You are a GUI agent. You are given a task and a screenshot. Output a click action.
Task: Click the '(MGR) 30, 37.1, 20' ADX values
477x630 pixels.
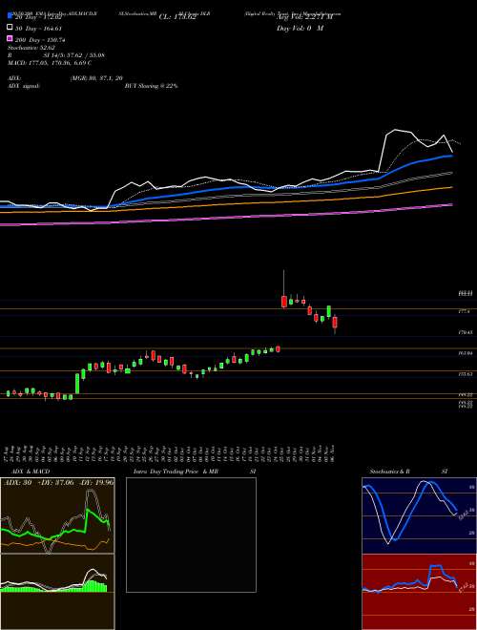(x=96, y=78)
